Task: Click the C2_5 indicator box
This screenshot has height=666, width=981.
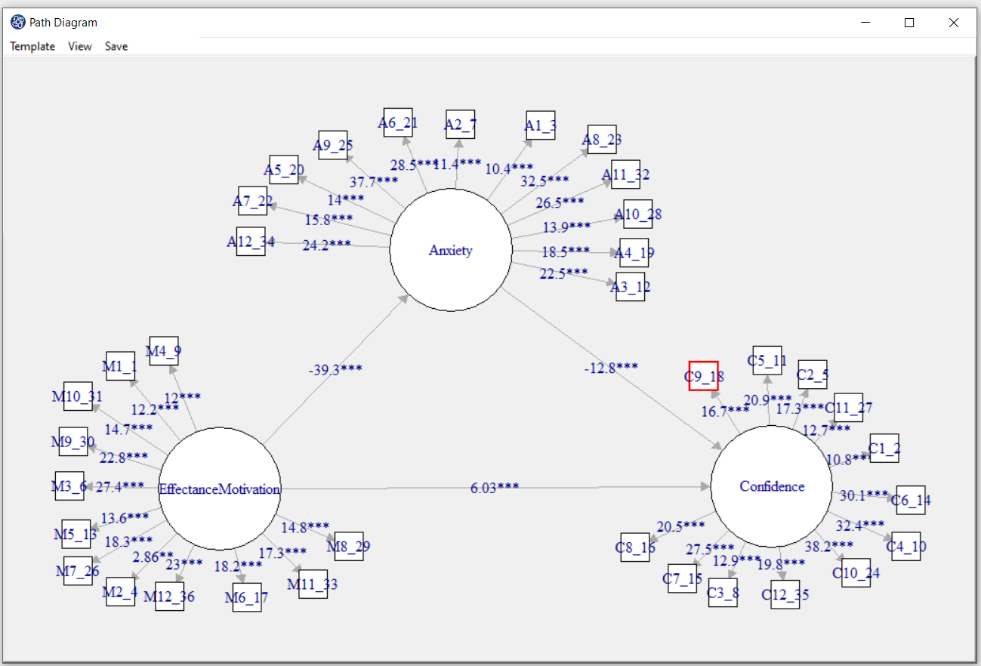Action: [x=813, y=375]
